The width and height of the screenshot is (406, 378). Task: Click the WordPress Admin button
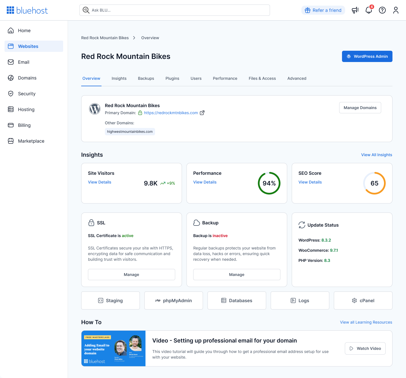tap(367, 56)
